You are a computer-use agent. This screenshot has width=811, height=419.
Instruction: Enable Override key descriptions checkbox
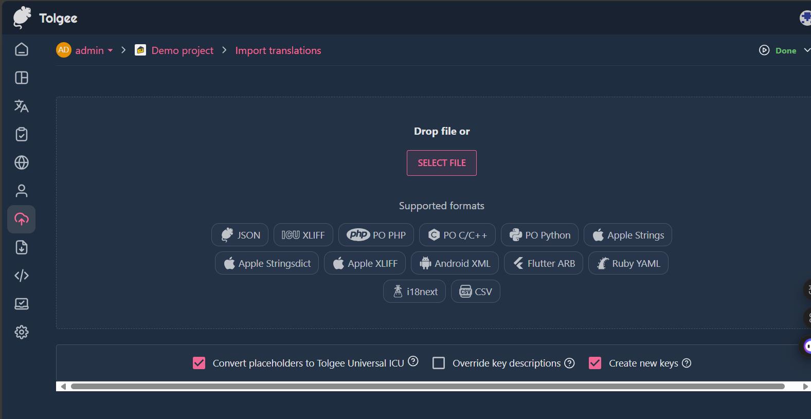point(439,363)
